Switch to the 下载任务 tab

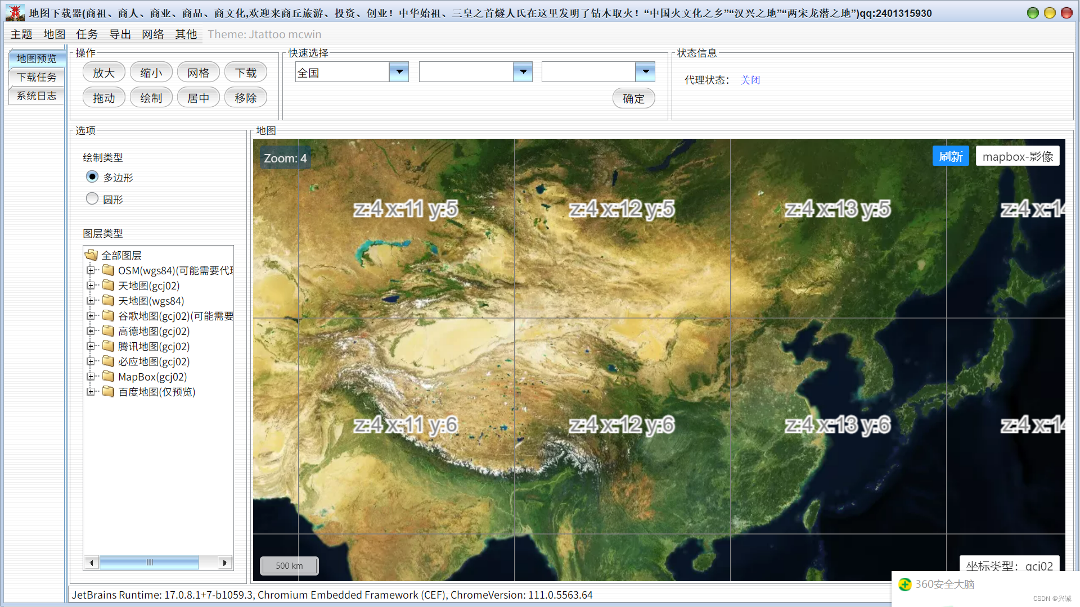pos(37,77)
